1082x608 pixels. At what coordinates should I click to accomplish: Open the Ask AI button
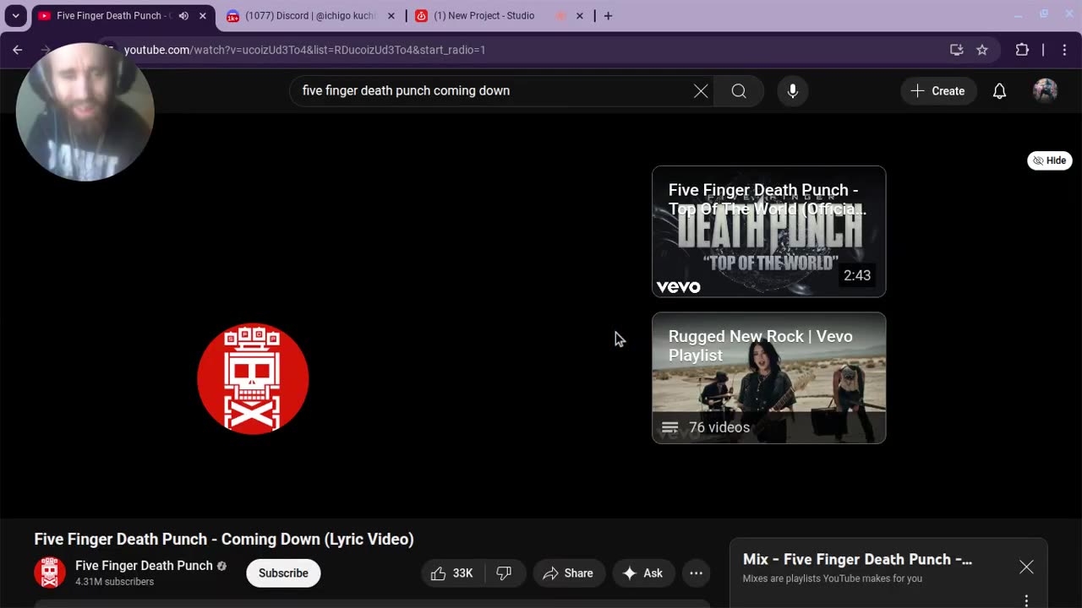643,573
